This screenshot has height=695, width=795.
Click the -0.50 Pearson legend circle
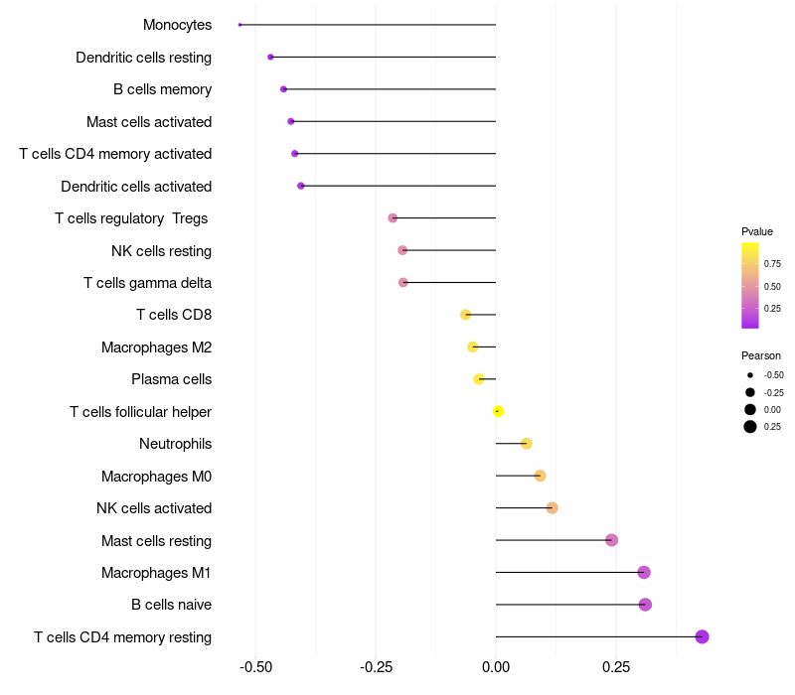click(x=750, y=375)
